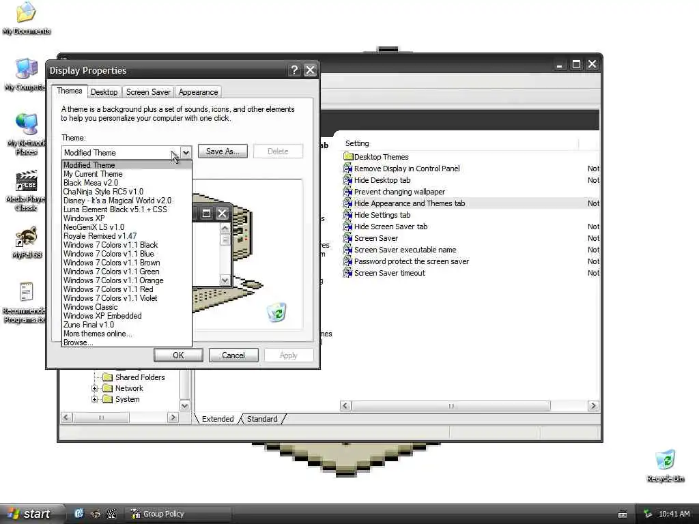Image resolution: width=699 pixels, height=524 pixels.
Task: Pick Black Mesa v2.0 theme option
Action: [127, 183]
